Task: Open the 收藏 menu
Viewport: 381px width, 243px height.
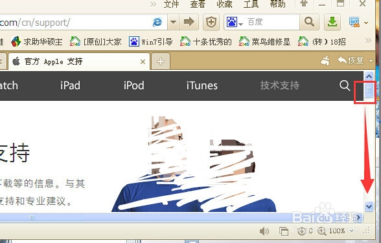Action: tap(224, 4)
